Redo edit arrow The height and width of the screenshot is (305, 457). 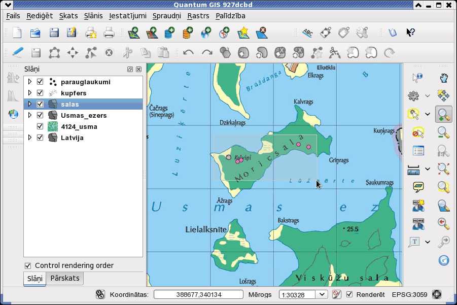click(207, 53)
